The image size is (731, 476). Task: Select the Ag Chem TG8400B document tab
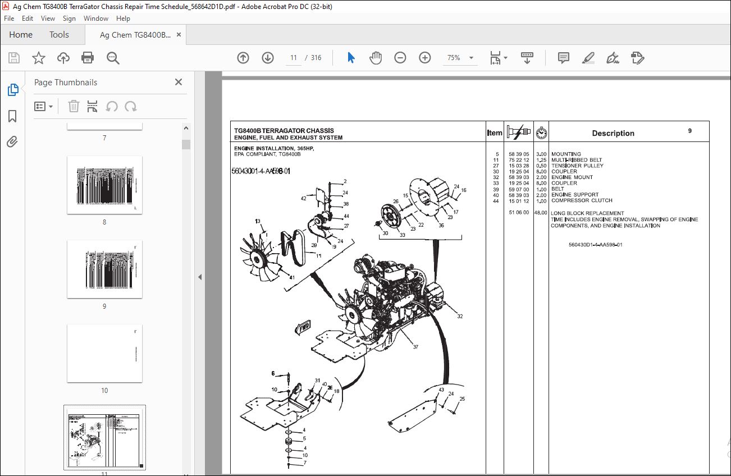click(x=135, y=35)
